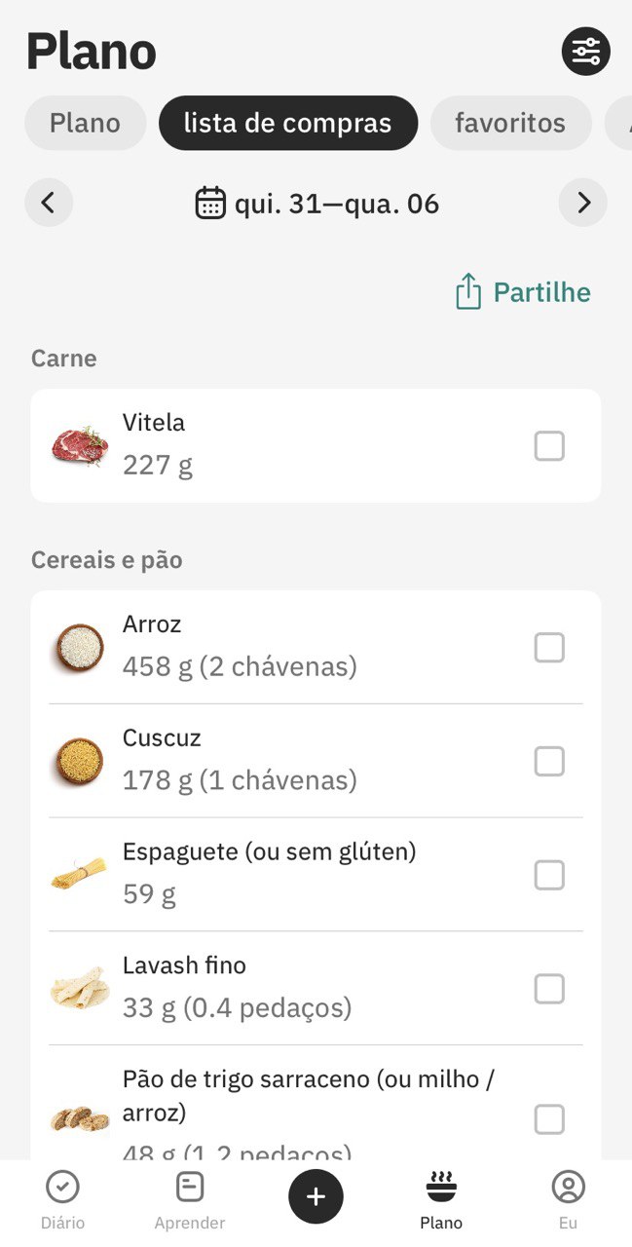Tap the plus add button
The image size is (632, 1247).
point(316,1195)
